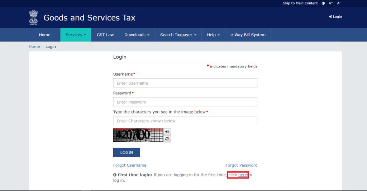Image resolution: width=367 pixels, height=191 pixels.
Task: Focus the Enter Username field
Action: (x=185, y=83)
